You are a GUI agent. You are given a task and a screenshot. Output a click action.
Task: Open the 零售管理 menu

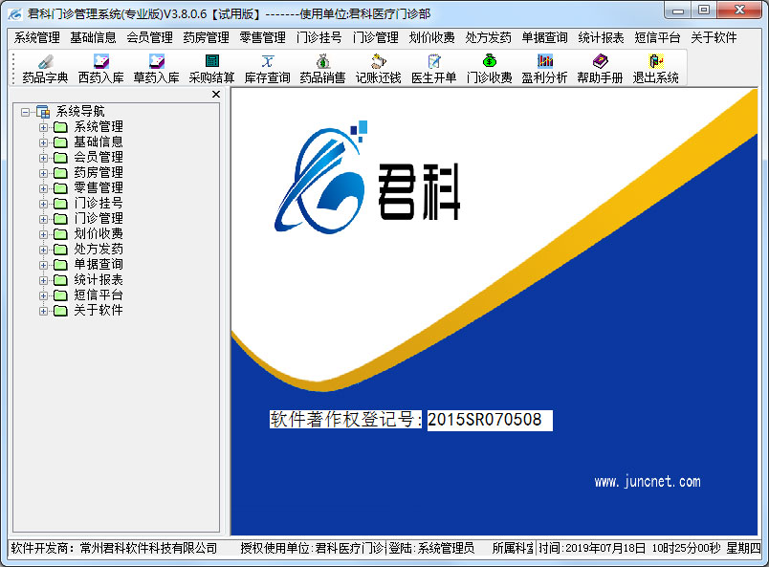[x=262, y=37]
